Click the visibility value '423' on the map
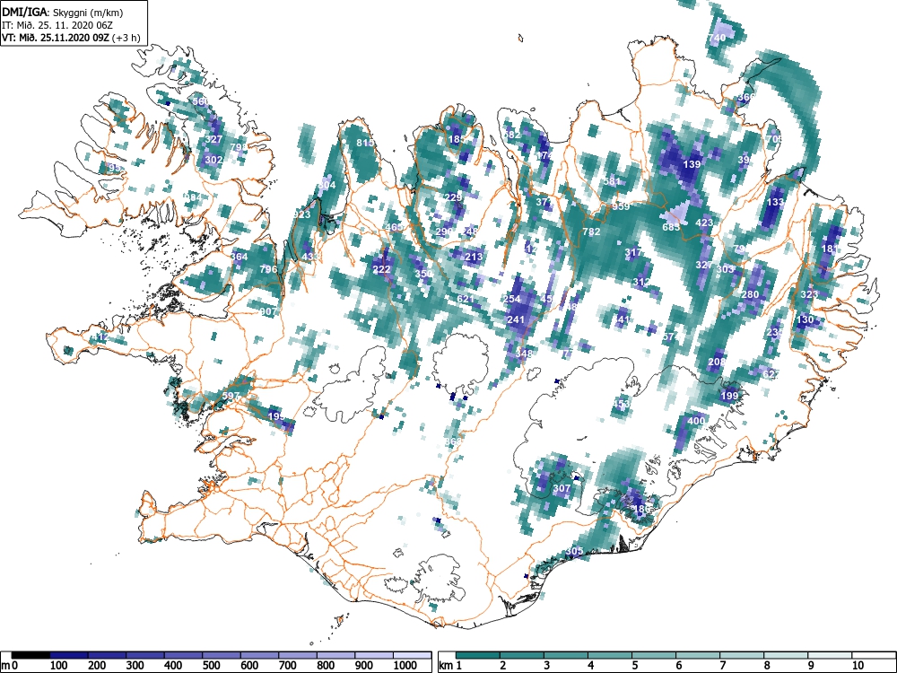 coord(704,223)
